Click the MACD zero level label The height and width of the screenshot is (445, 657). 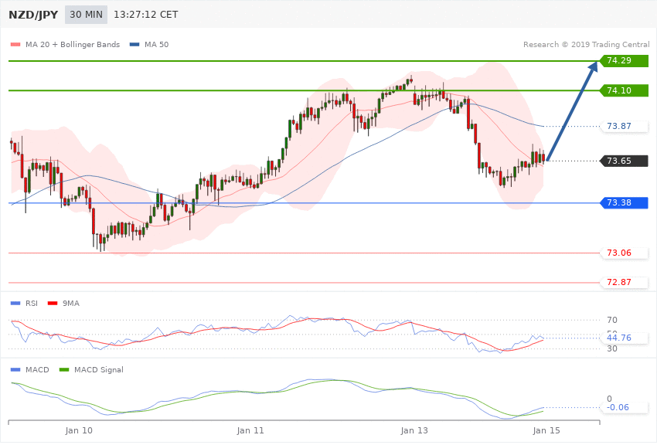coord(609,399)
